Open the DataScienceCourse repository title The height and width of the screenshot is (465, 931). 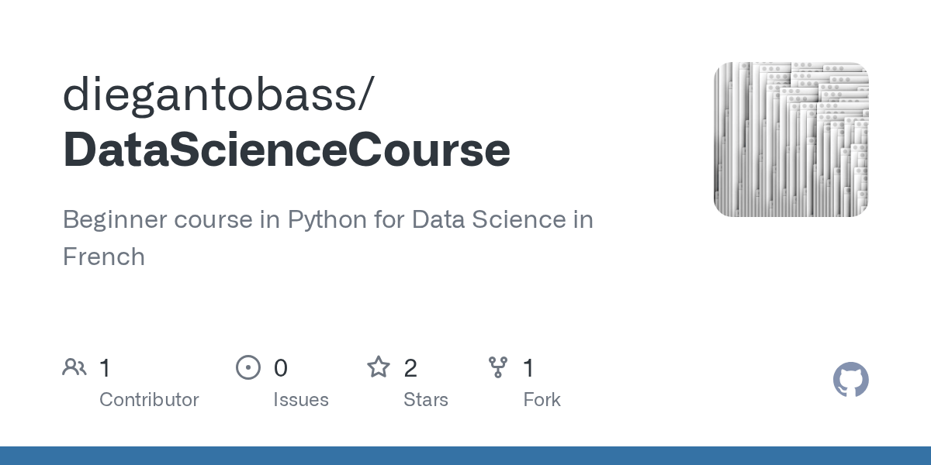(286, 150)
